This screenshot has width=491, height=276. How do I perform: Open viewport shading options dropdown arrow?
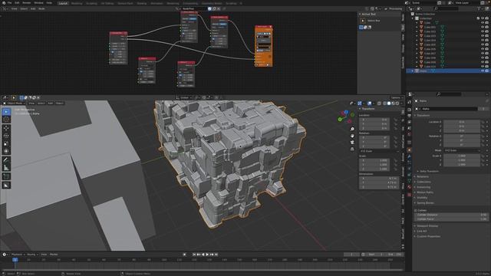[x=401, y=103]
